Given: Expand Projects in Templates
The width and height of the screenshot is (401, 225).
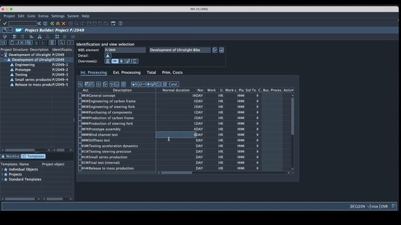Looking at the screenshot, I should click(3, 174).
